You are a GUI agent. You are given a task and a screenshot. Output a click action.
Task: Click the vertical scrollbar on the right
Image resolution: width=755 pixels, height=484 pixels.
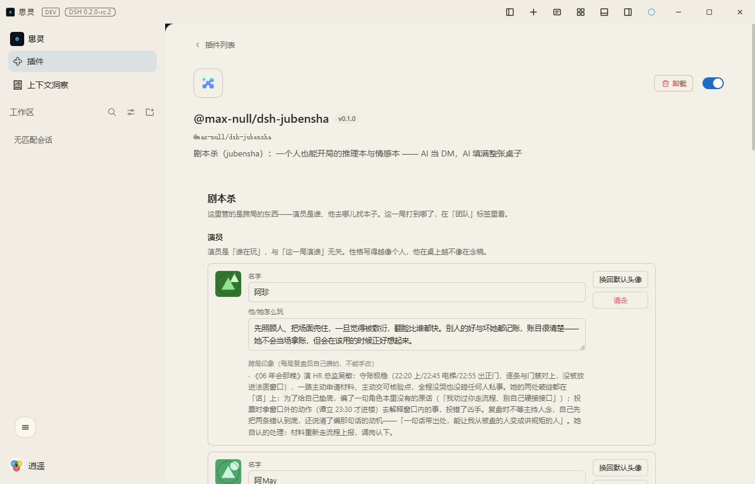[753, 87]
